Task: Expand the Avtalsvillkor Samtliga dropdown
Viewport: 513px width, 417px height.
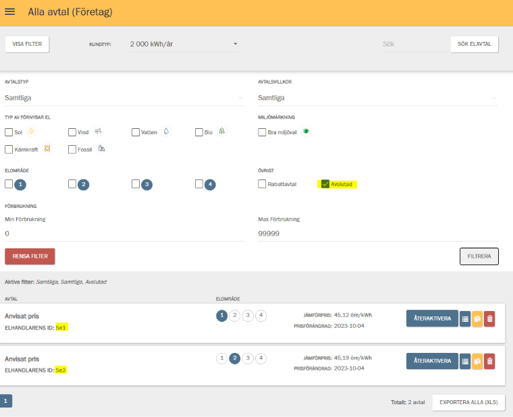Action: pos(377,98)
